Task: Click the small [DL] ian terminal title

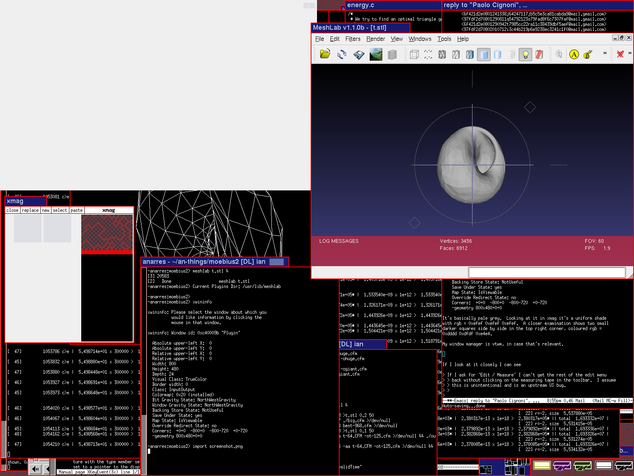Action: (x=363, y=344)
